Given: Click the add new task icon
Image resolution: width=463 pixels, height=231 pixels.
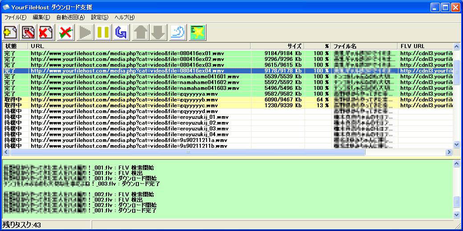Looking at the screenshot, I should (x=10, y=32).
